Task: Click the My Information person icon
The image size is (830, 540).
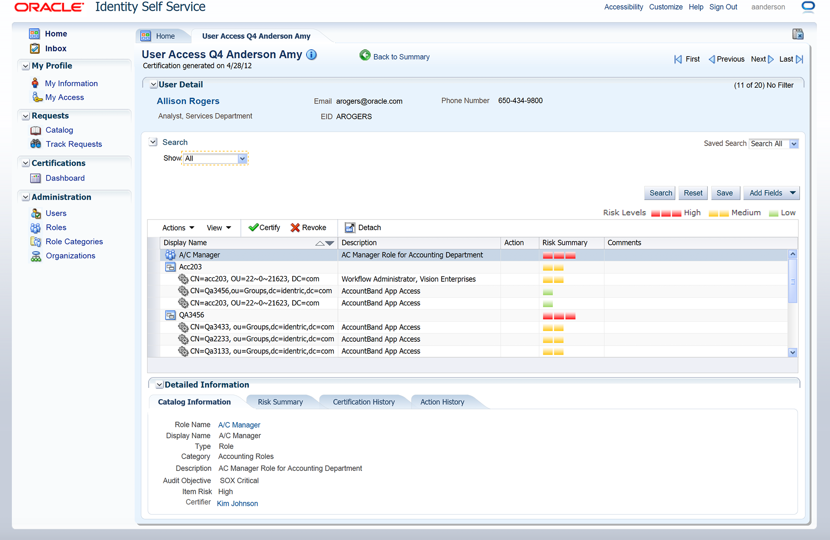Action: 35,83
